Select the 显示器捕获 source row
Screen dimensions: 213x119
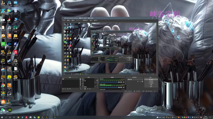88,87
